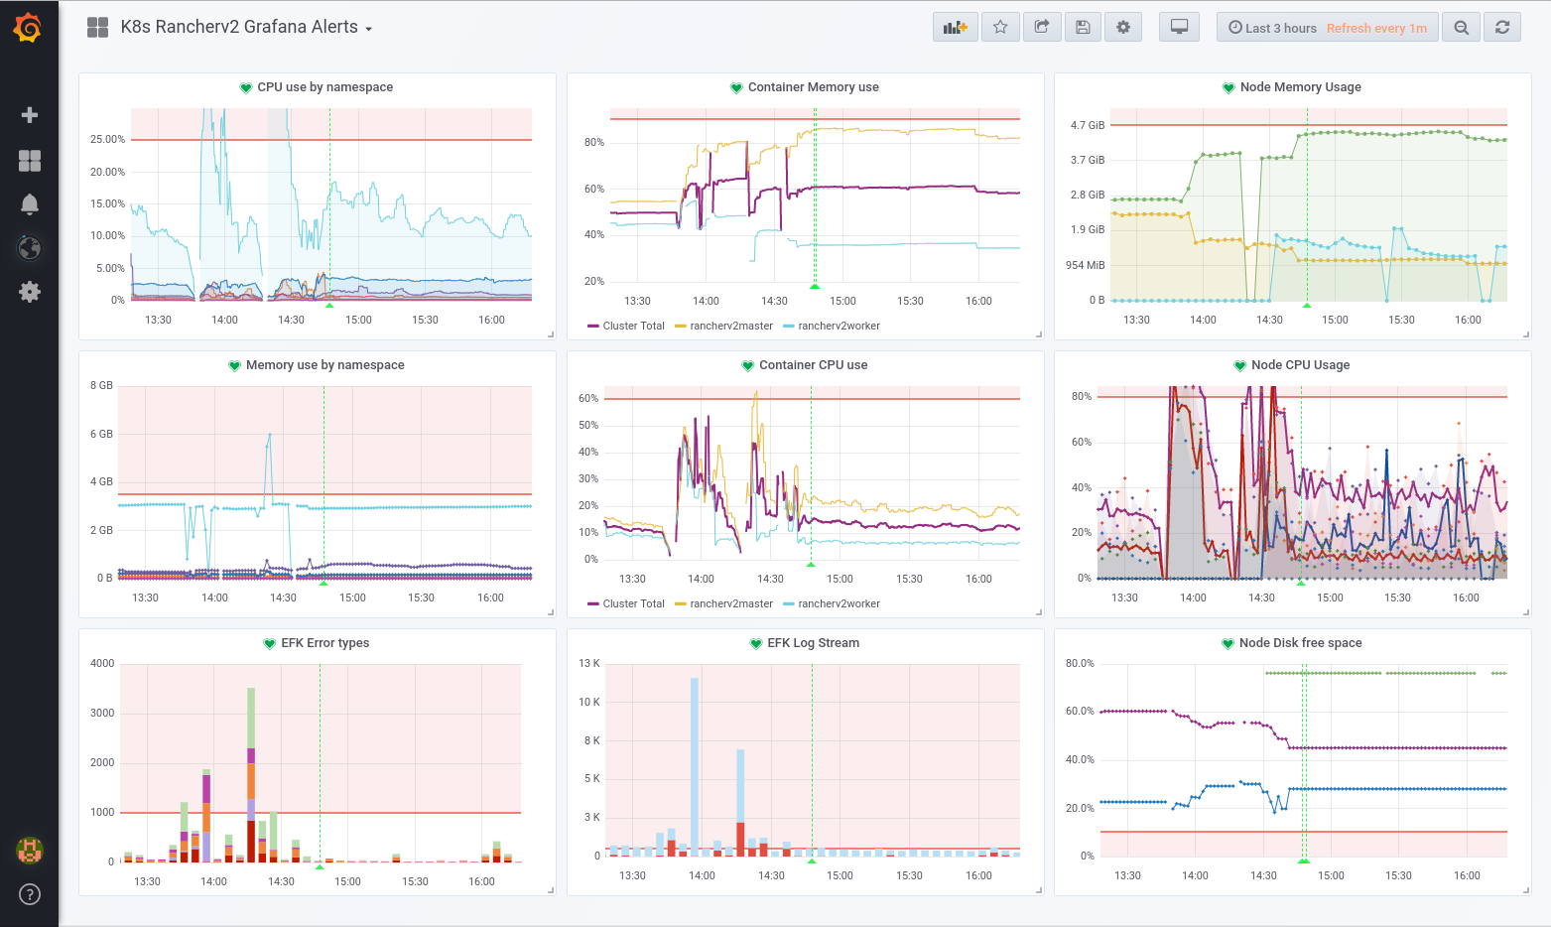This screenshot has height=927, width=1551.
Task: Click the Grafana logo home icon
Action: coord(28,28)
